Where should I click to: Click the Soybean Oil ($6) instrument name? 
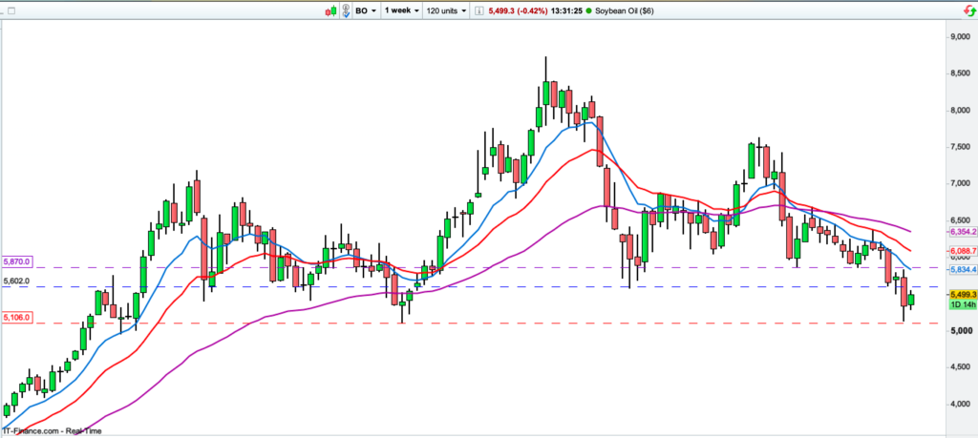click(x=624, y=10)
